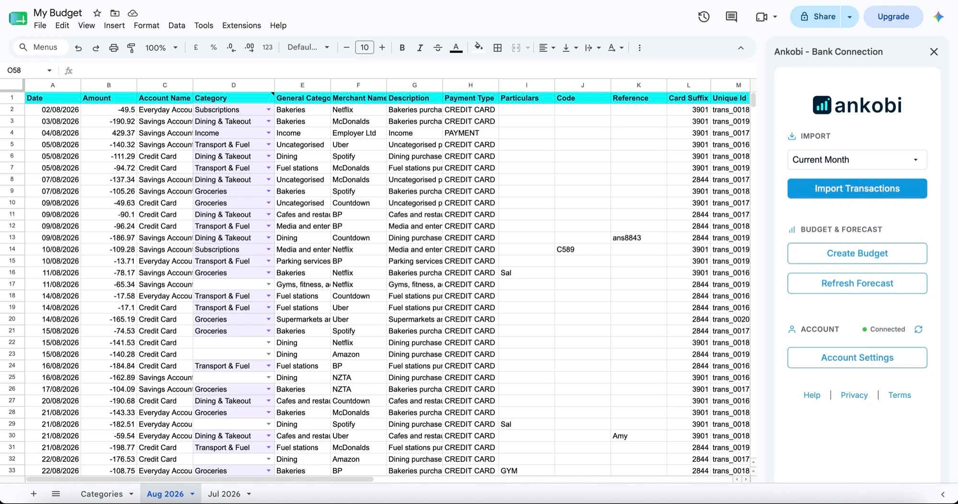The image size is (958, 504).
Task: Toggle italic formatting
Action: pyautogui.click(x=420, y=48)
